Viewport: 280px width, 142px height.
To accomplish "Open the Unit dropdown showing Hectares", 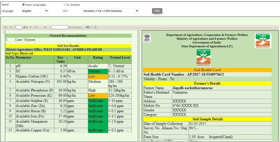I will pyautogui.click(x=111, y=11).
